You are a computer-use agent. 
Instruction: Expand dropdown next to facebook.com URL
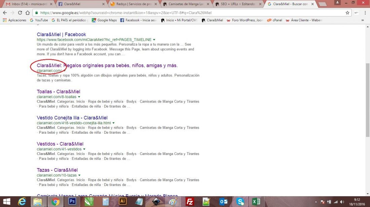click(154, 40)
